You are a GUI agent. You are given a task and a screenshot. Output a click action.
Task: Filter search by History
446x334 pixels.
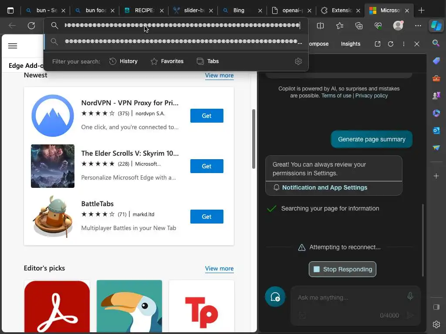123,61
